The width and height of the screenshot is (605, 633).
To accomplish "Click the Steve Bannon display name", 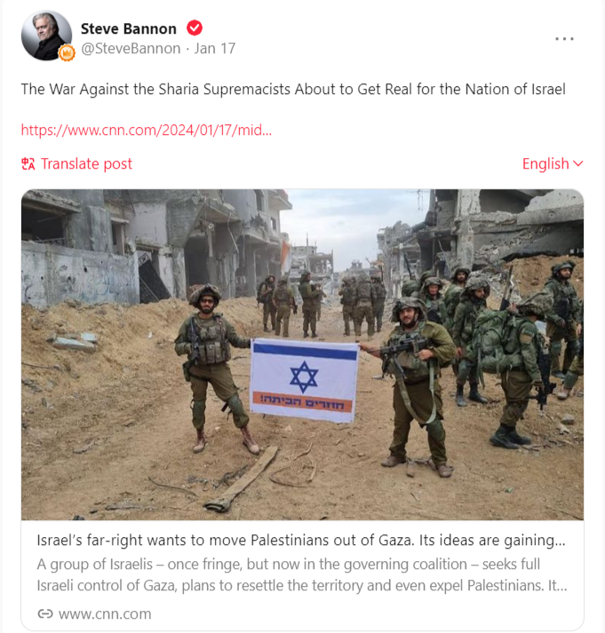I will pyautogui.click(x=129, y=28).
